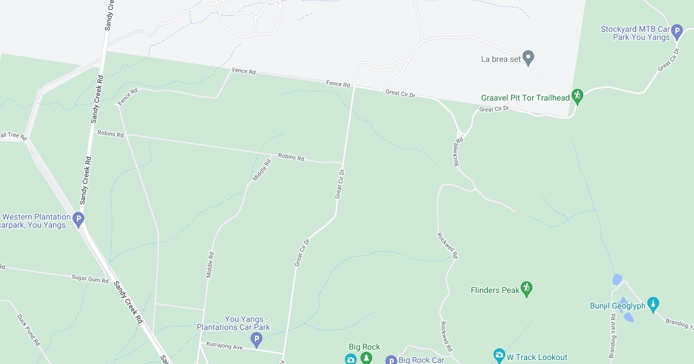Click the Stockyard MTB Car Park-You Yangs label
Screen dimensions: 694x364
[635, 33]
